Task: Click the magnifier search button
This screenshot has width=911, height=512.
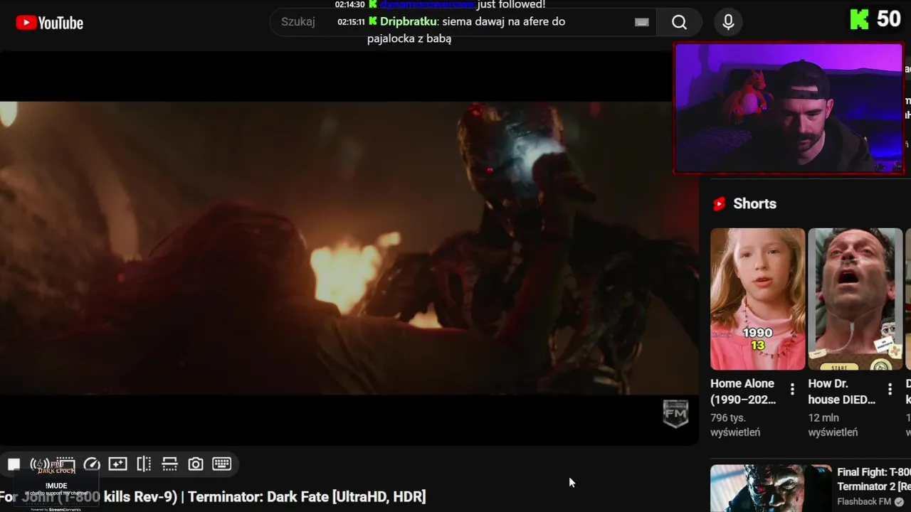Action: pos(679,22)
